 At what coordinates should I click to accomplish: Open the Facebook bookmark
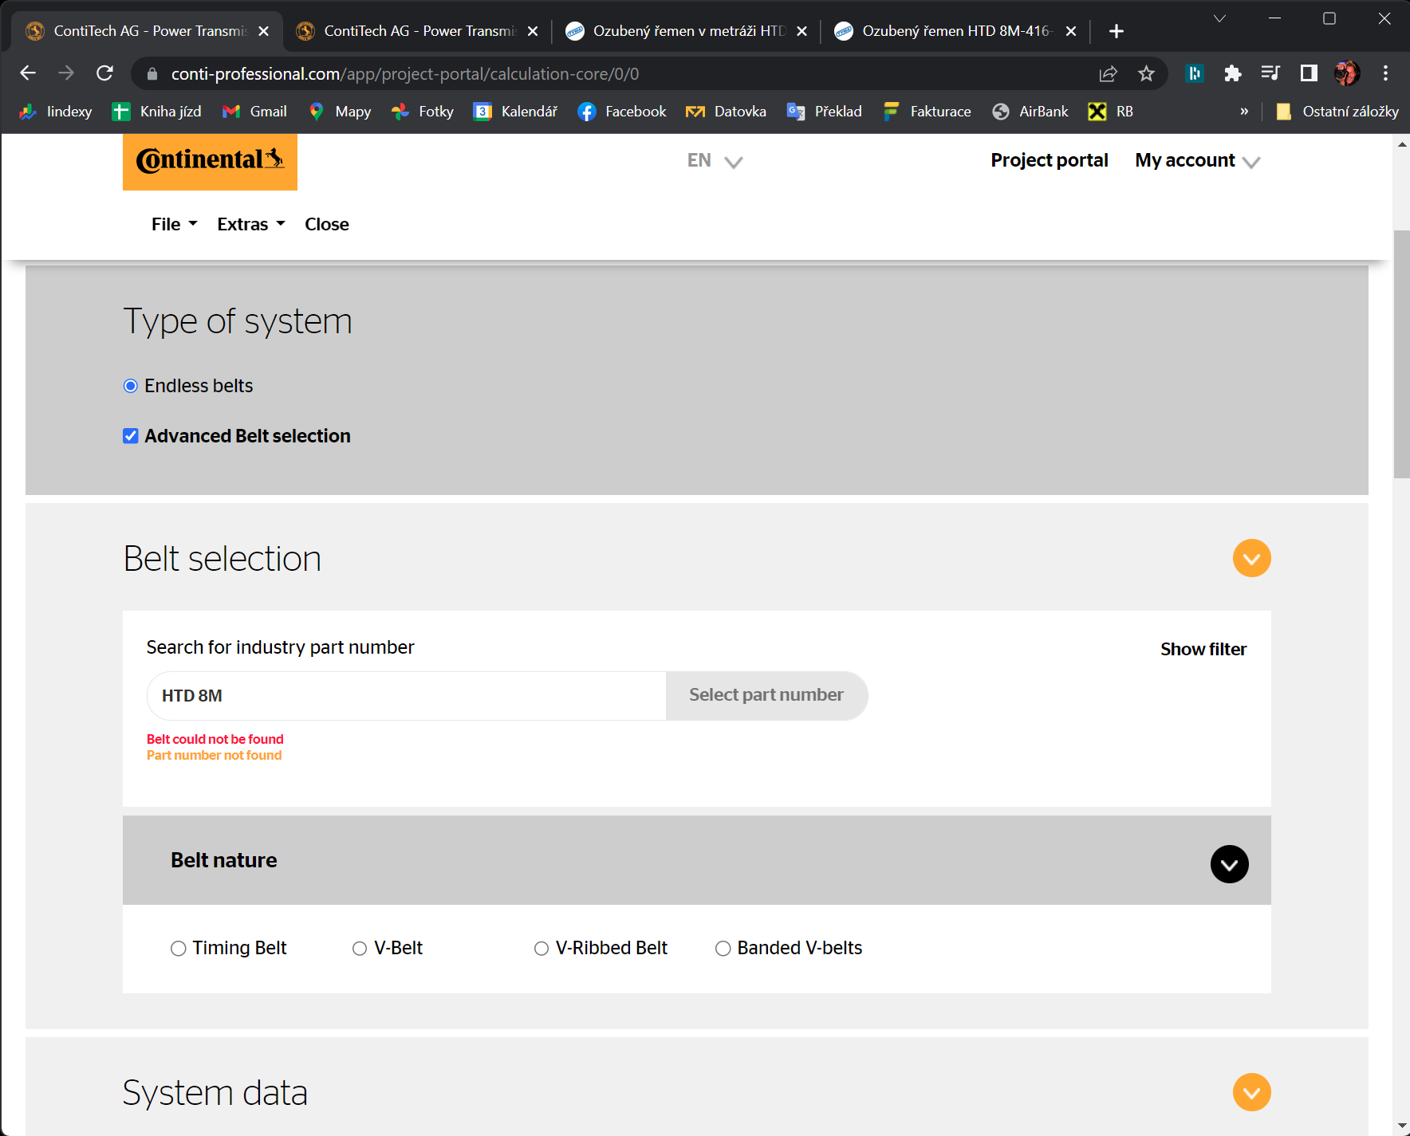[621, 112]
